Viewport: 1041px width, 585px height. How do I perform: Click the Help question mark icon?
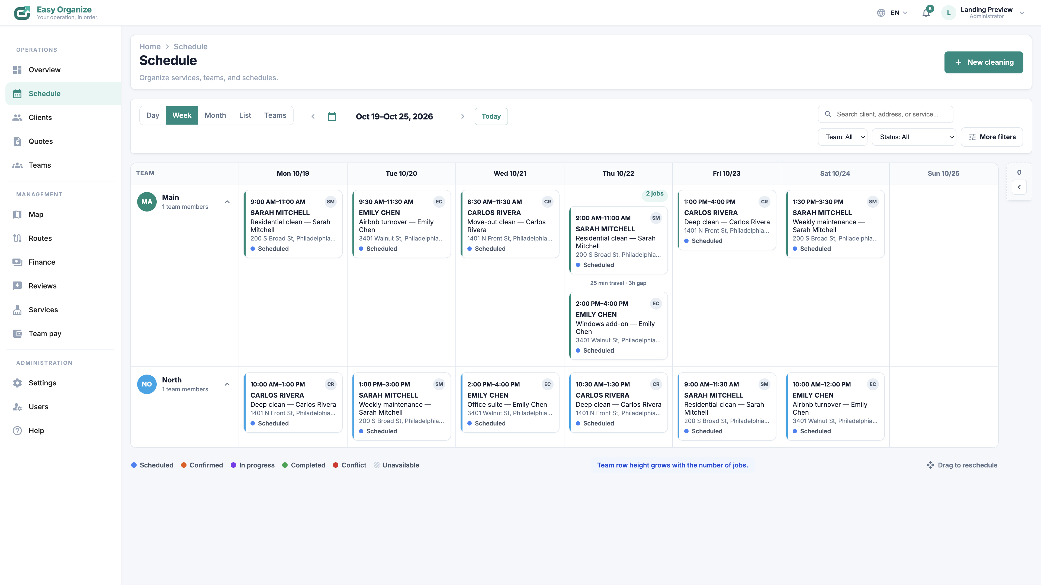tap(17, 430)
